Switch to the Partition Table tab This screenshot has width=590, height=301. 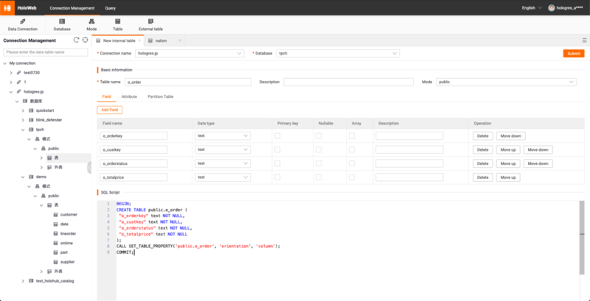pyautogui.click(x=160, y=96)
